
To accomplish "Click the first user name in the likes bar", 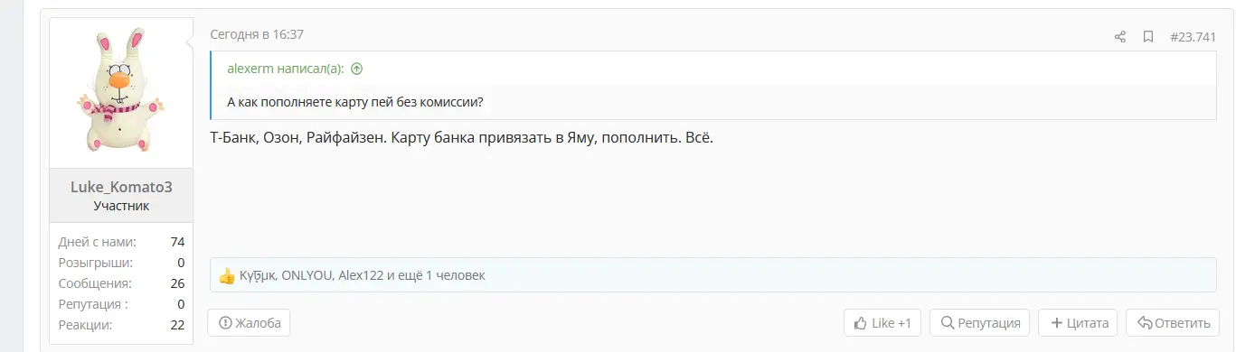I will [x=259, y=275].
